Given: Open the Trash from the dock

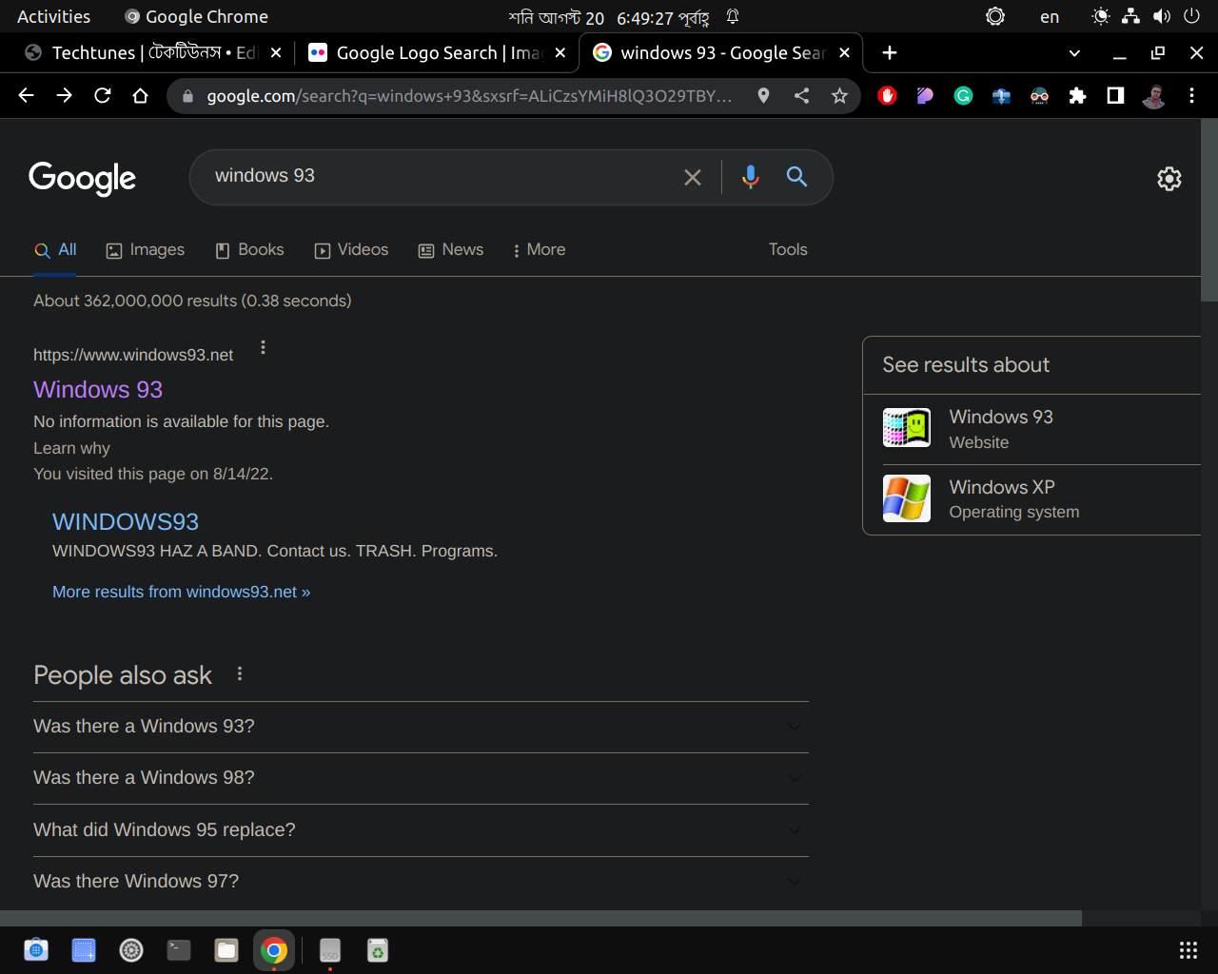Looking at the screenshot, I should (378, 949).
